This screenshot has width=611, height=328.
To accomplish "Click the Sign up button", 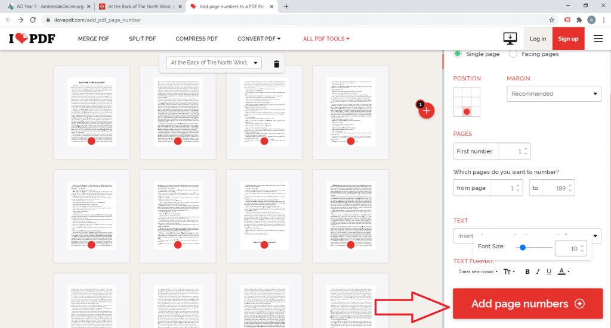I will pos(568,39).
